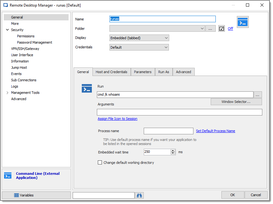Image resolution: width=273 pixels, height=204 pixels.
Task: Select User Interface in the navigation
Action: pos(22,55)
